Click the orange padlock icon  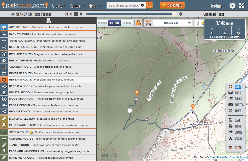pos(138,23)
